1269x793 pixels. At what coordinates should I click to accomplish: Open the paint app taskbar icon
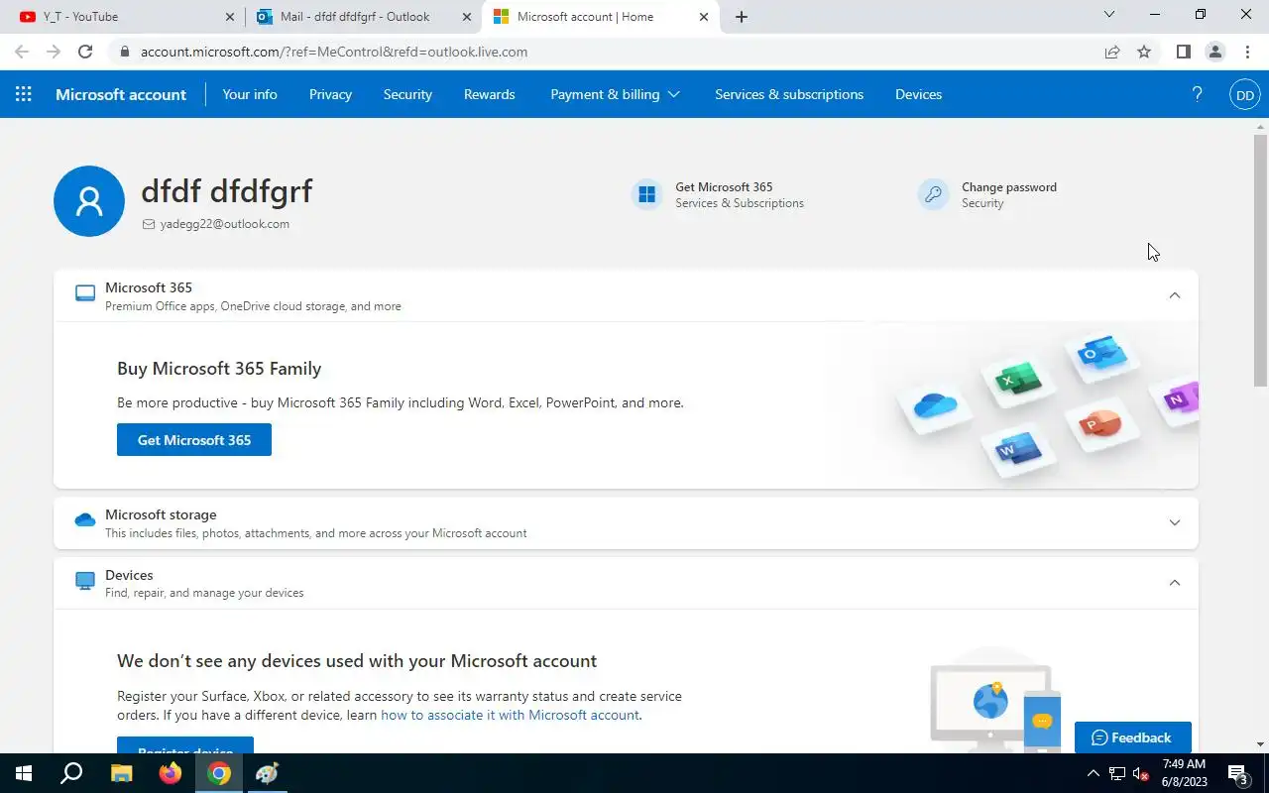(x=267, y=773)
